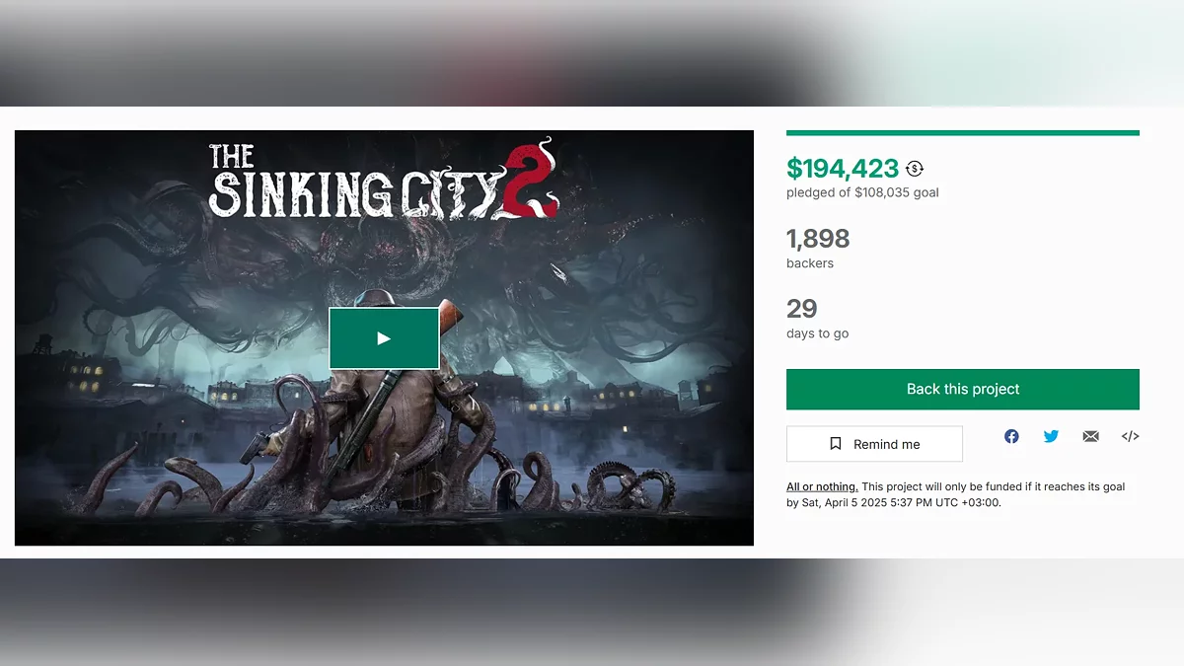Viewport: 1184px width, 666px height.
Task: Click the currency conversion icon beside $194,423
Action: [915, 169]
